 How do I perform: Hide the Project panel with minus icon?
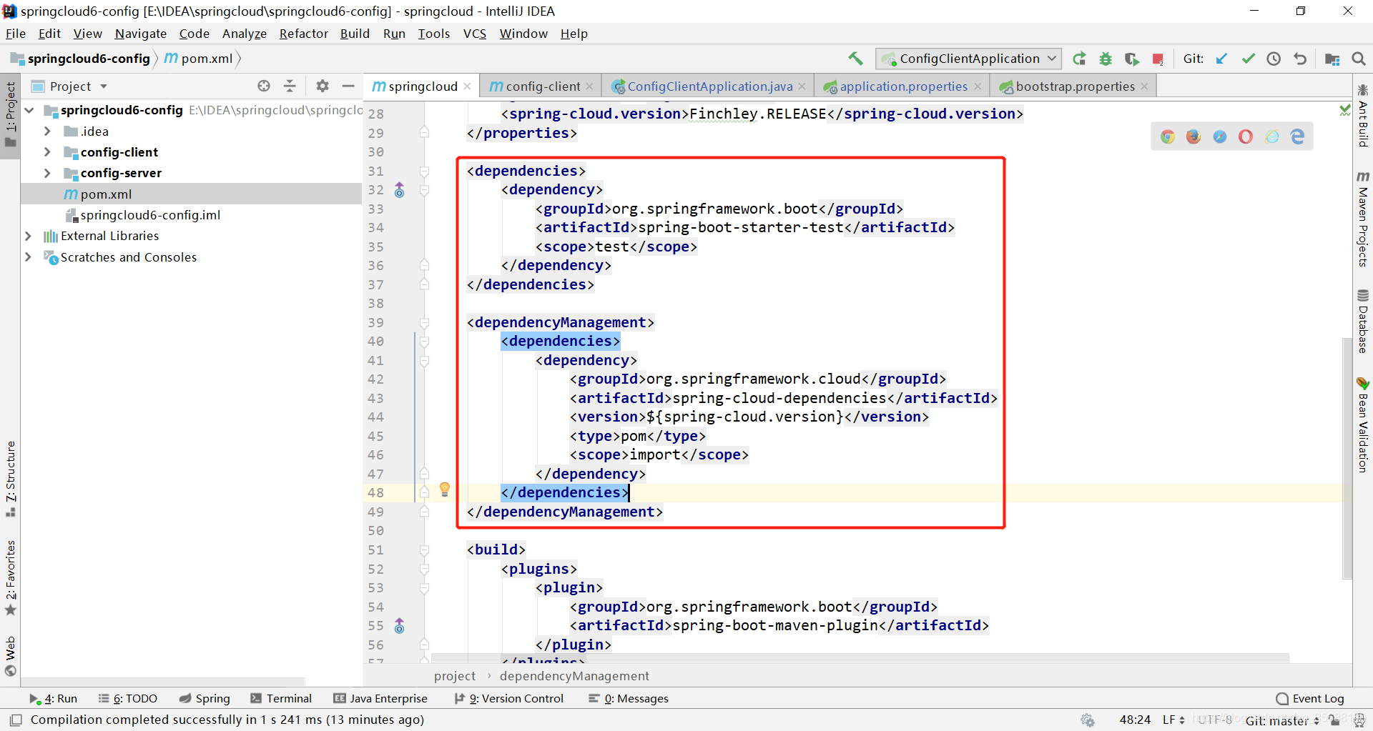click(348, 86)
